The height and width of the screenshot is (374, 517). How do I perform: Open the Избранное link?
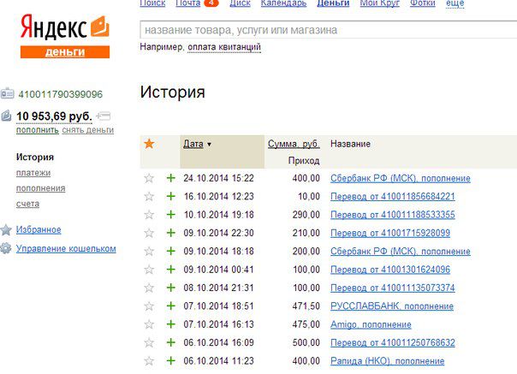(39, 230)
